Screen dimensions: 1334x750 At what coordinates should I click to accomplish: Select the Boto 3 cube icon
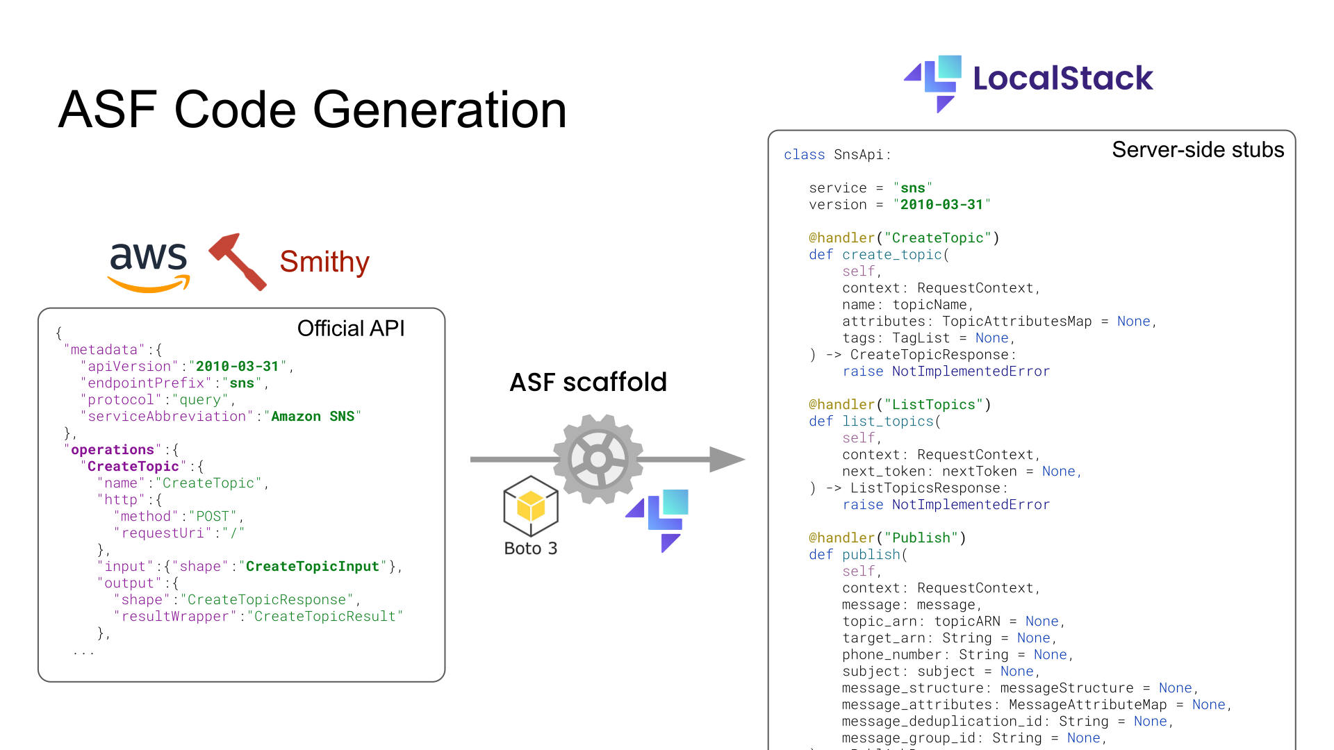point(530,507)
